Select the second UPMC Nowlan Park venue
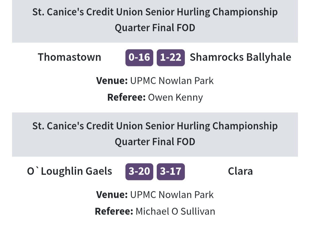Screen dimensions: 310x228 point(172,195)
